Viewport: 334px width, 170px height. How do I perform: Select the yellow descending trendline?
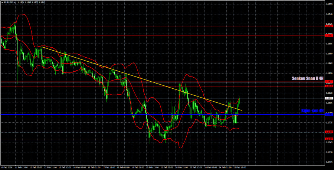tap(142, 78)
